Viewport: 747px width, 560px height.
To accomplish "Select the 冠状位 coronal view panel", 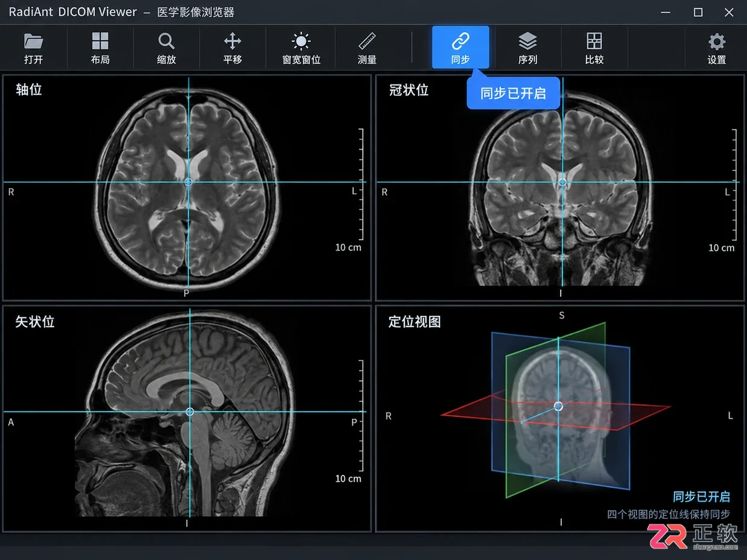I will pyautogui.click(x=560, y=188).
